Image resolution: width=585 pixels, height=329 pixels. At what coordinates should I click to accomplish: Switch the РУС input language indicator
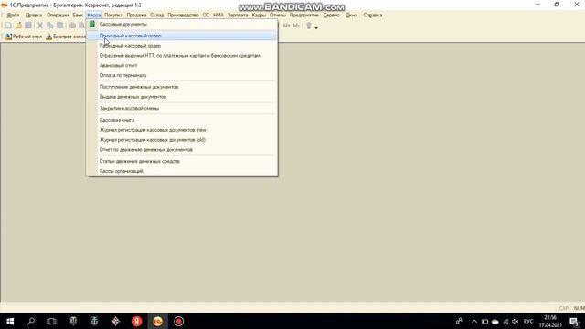[528, 321]
